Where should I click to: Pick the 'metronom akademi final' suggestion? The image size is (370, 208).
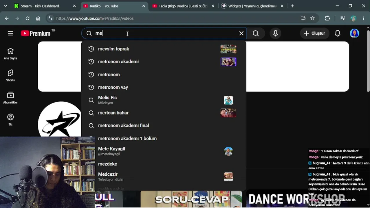click(x=164, y=125)
